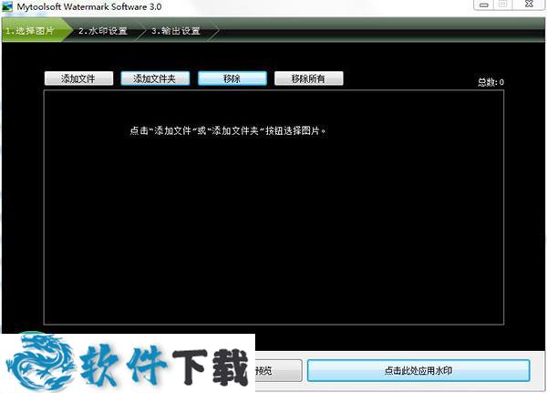Click the 总数: 0 counter text
The image size is (547, 393).
tap(490, 82)
